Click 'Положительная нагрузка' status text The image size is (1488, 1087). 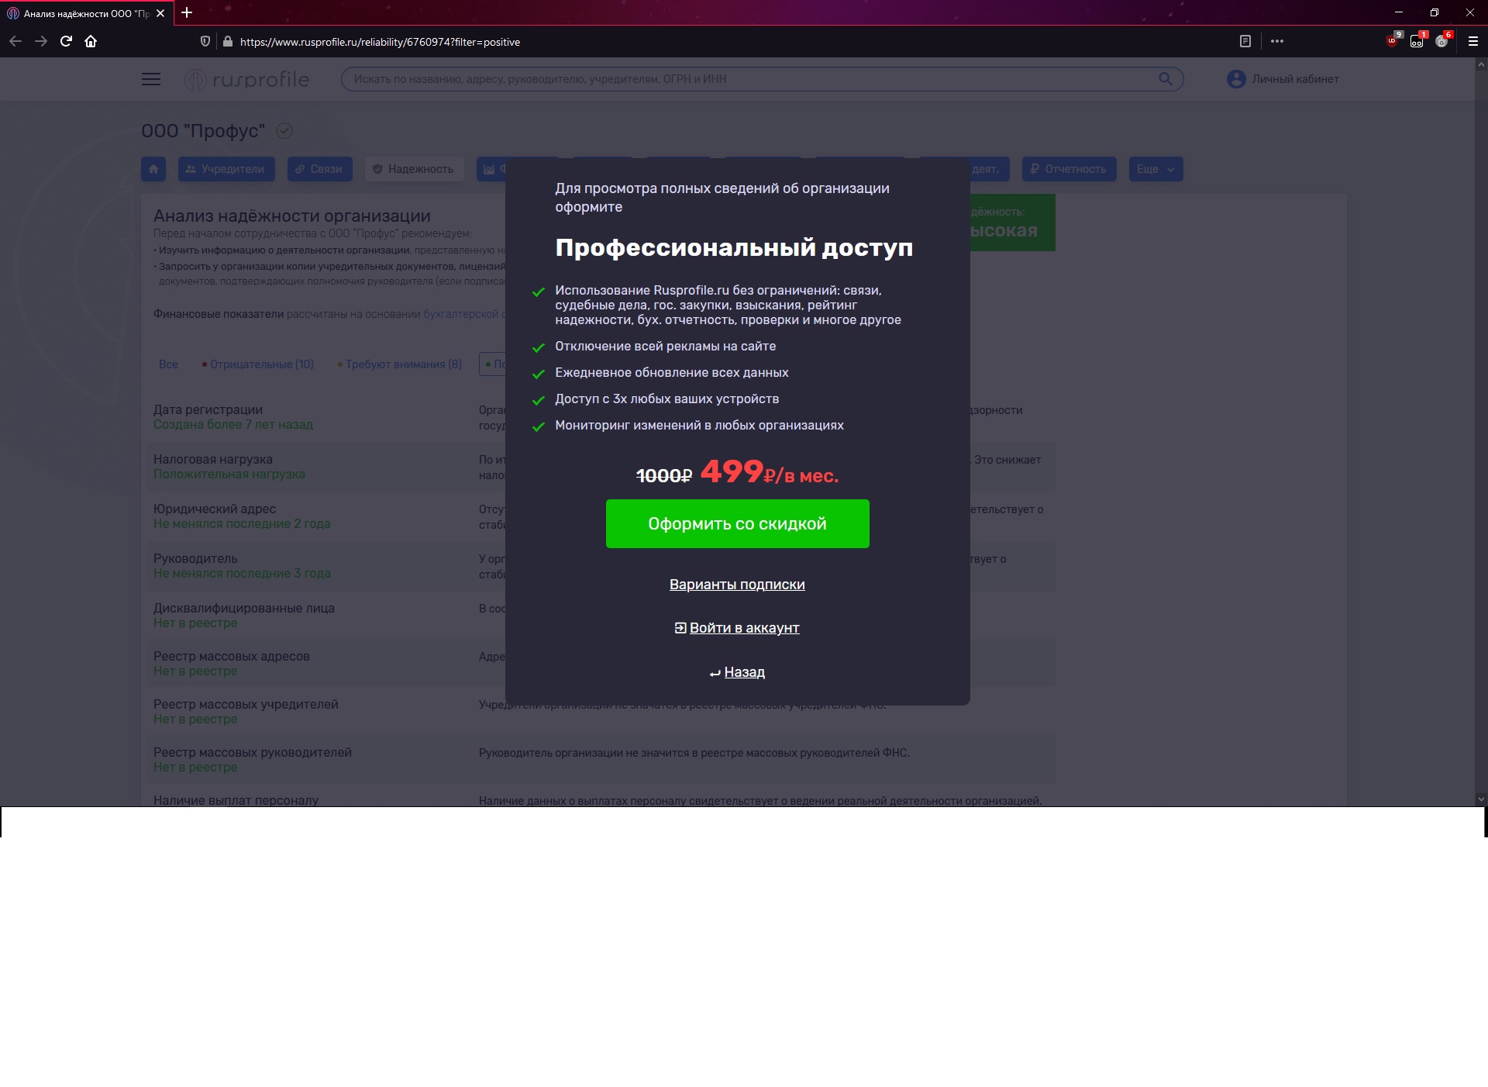point(229,474)
